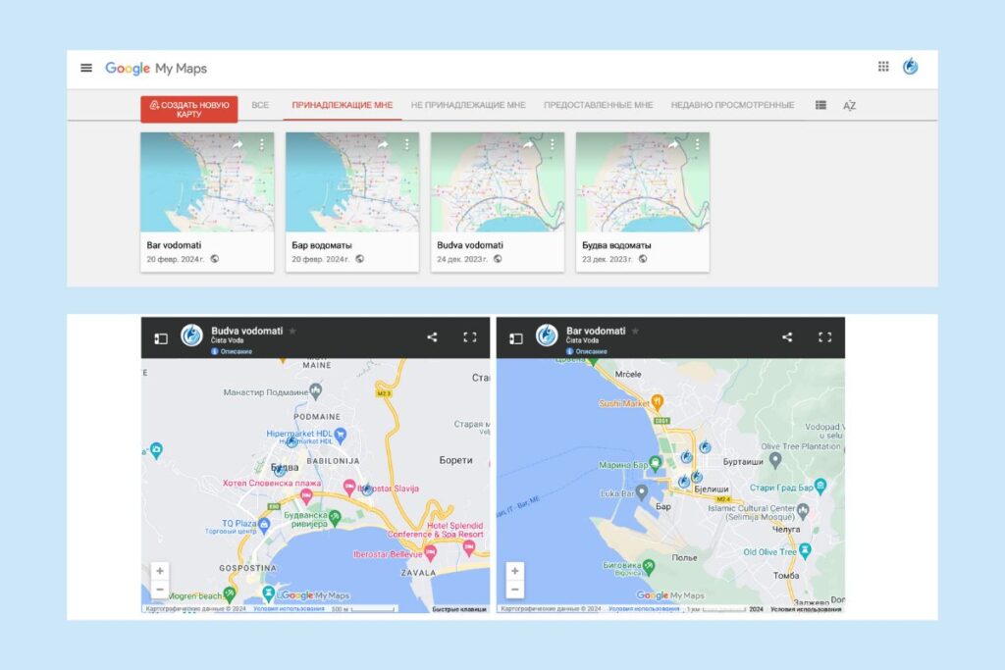Sort maps alphabetically with AZ icon
1005x670 pixels.
(849, 106)
